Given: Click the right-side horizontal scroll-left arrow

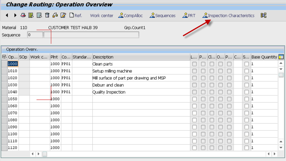Looking at the screenshot, I should click(x=269, y=154).
